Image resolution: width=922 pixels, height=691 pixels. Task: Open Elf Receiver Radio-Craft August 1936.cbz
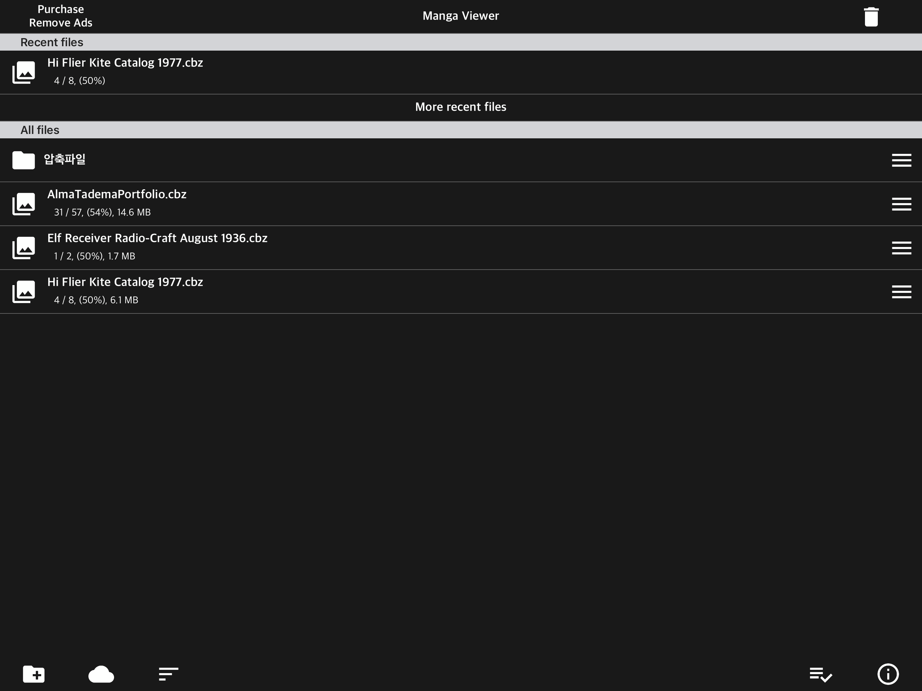157,246
